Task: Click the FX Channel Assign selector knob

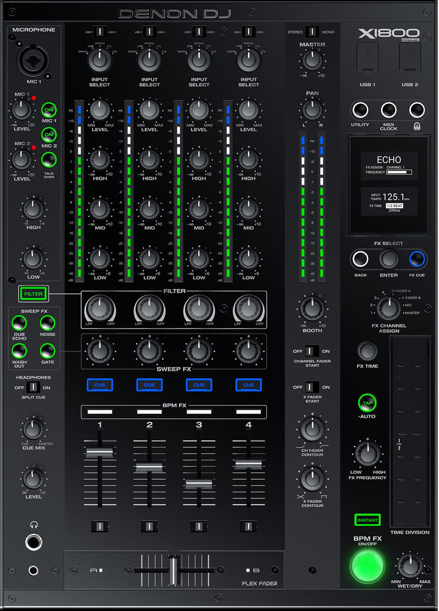Action: pos(389,308)
